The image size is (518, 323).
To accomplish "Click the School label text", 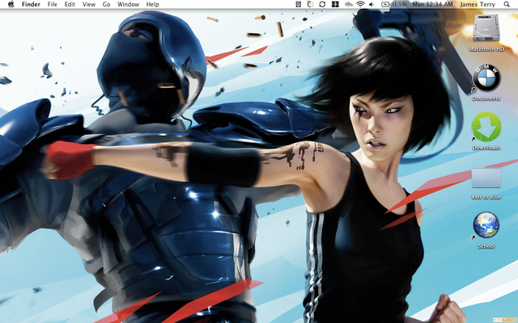I will coord(486,245).
